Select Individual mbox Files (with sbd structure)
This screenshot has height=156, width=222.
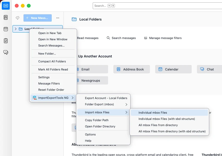pos(169,119)
